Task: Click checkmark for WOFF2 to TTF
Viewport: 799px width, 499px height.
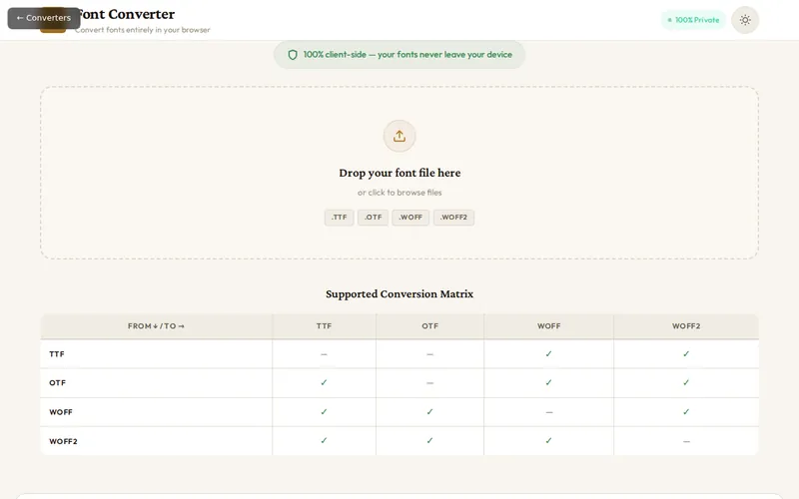Action: pyautogui.click(x=324, y=440)
